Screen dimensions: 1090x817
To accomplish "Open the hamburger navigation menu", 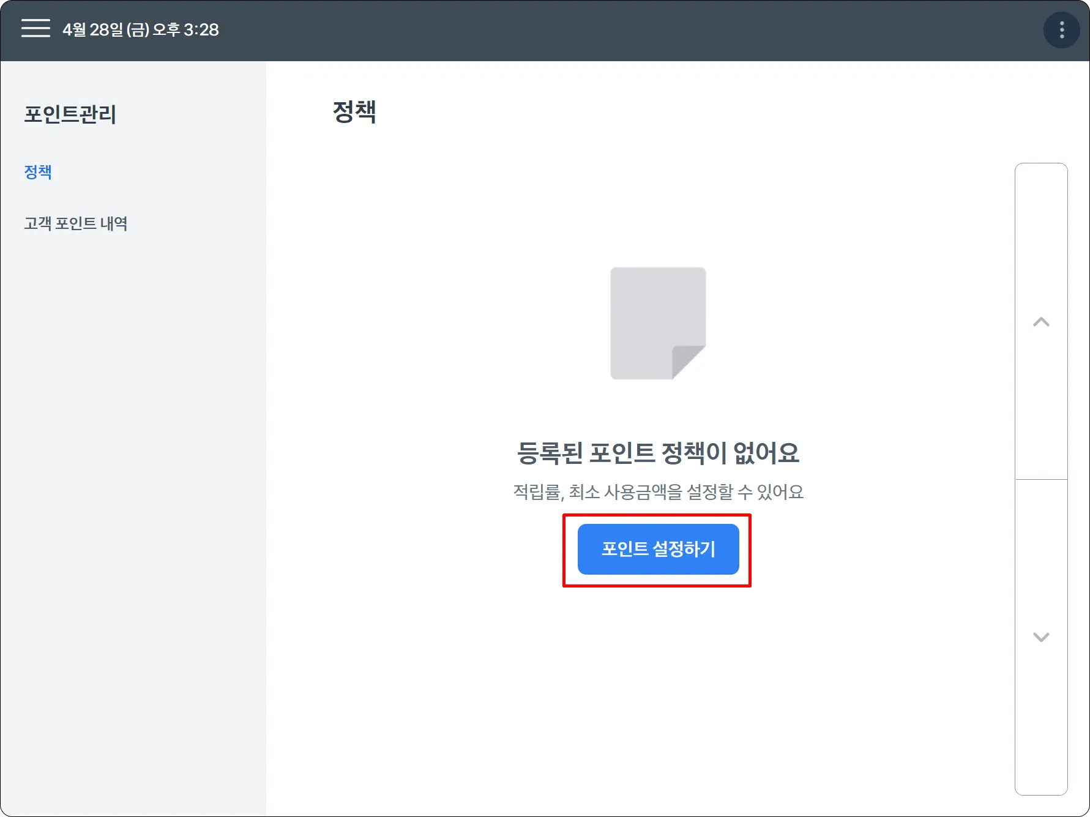I will click(35, 29).
